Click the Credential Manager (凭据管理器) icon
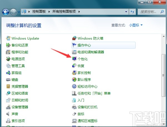Screen dimensions: 167x127 [8, 86]
